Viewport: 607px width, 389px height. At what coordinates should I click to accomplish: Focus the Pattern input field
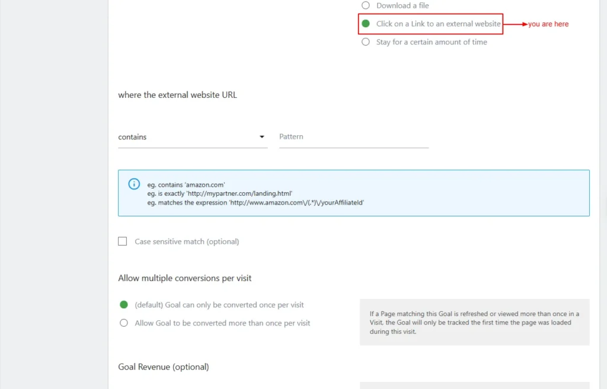354,137
